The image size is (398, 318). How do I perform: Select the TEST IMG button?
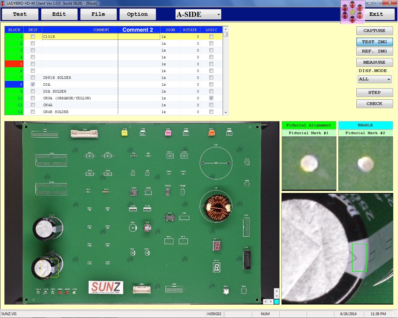click(x=374, y=42)
